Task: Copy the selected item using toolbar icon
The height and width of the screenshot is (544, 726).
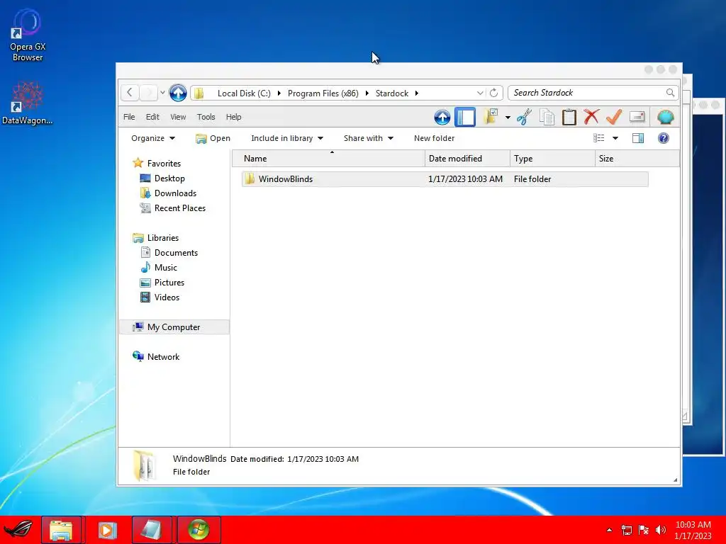Action: point(547,117)
